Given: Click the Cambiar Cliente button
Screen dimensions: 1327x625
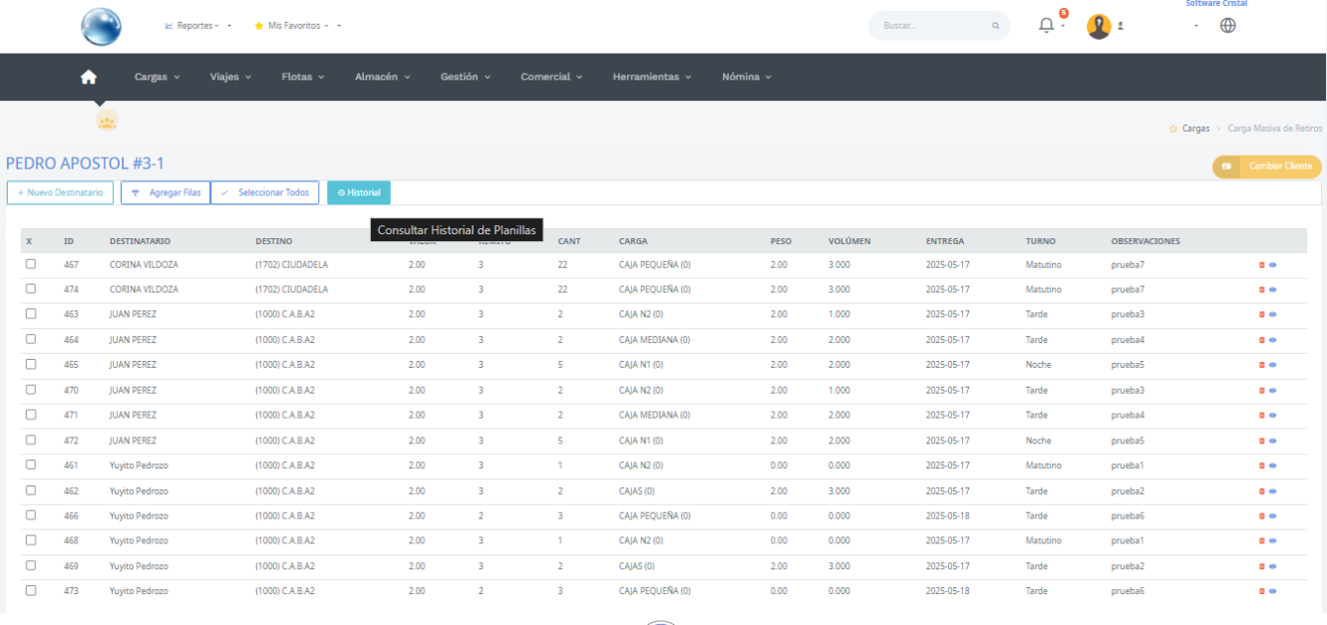Looking at the screenshot, I should click(1267, 166).
